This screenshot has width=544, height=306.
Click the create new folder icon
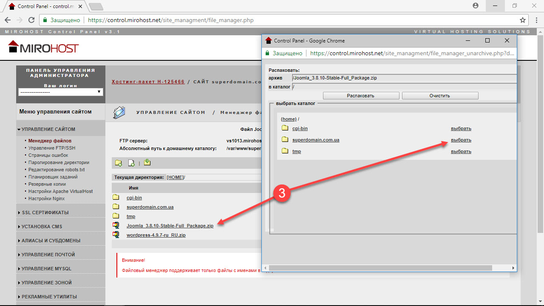click(118, 163)
